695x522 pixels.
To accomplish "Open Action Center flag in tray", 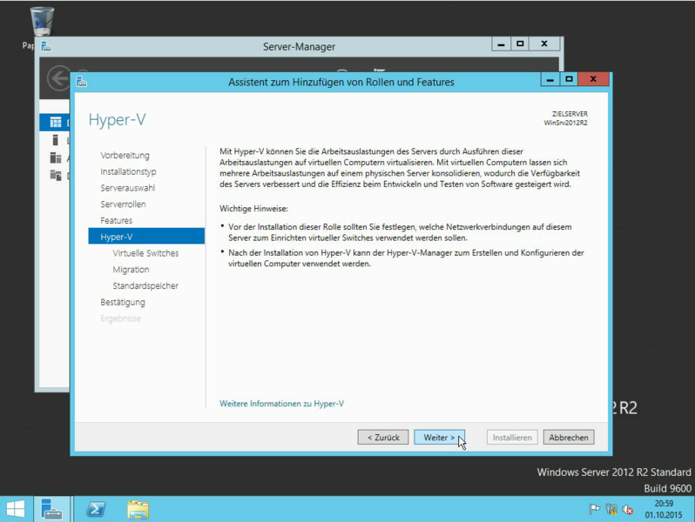I will tap(594, 510).
